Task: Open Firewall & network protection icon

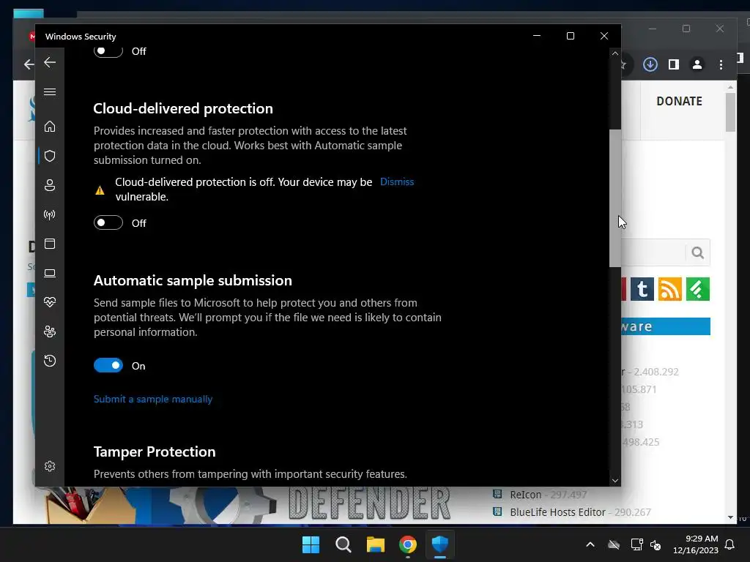Action: [50, 214]
